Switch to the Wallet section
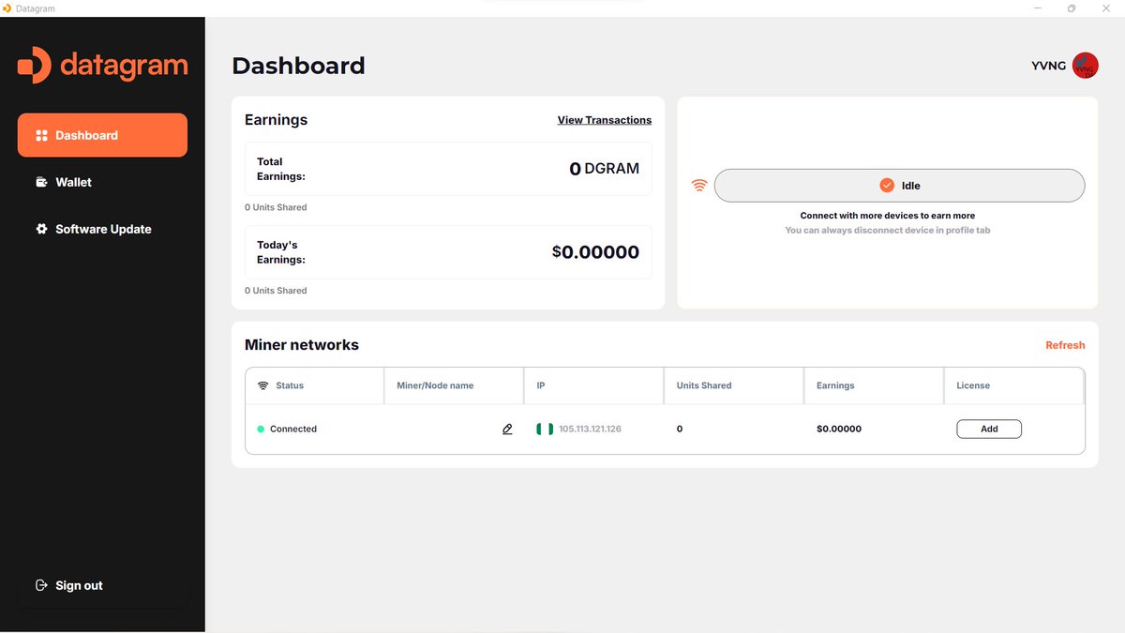This screenshot has height=633, width=1125. pos(72,181)
